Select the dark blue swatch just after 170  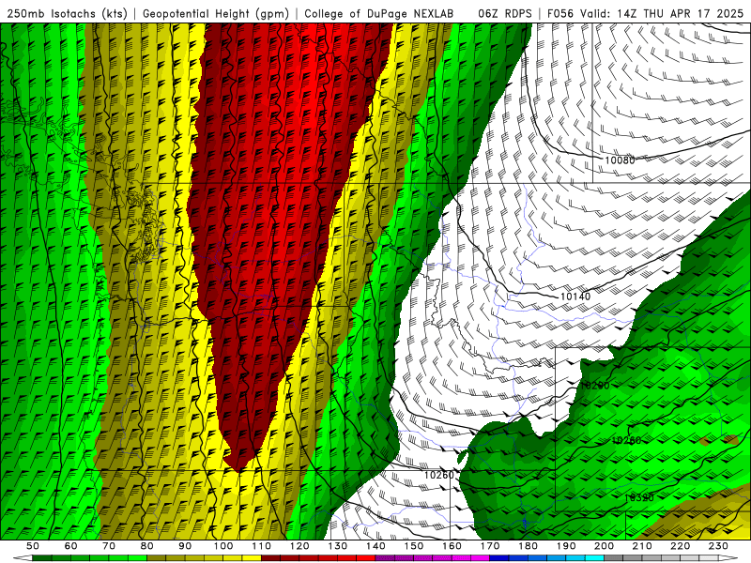[x=499, y=558]
